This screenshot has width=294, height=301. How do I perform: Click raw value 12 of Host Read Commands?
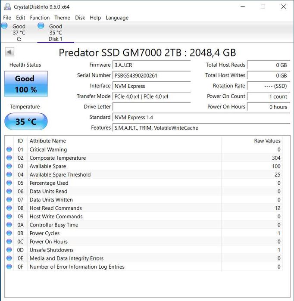tap(278, 208)
